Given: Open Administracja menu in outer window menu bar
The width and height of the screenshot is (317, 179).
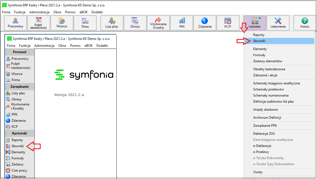Looking at the screenshot, I should [x=40, y=12].
